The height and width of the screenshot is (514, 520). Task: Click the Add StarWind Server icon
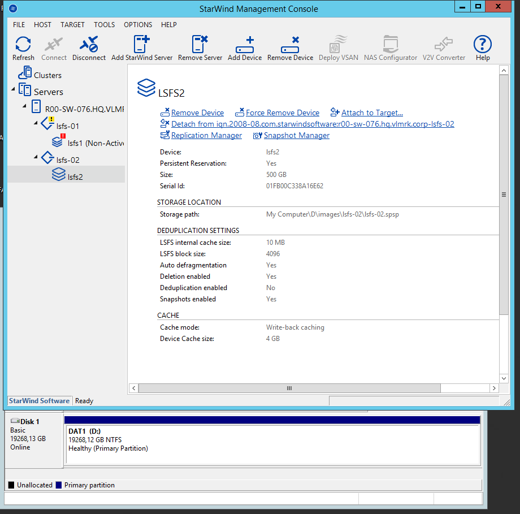tap(142, 44)
